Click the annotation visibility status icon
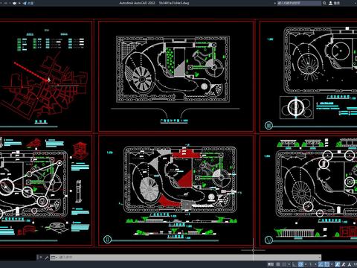 coord(338,264)
